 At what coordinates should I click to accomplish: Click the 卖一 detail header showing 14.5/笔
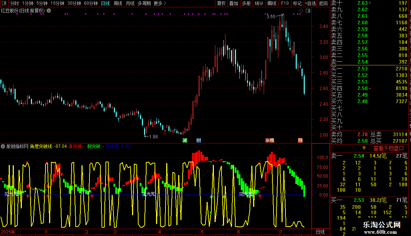(x=369, y=156)
